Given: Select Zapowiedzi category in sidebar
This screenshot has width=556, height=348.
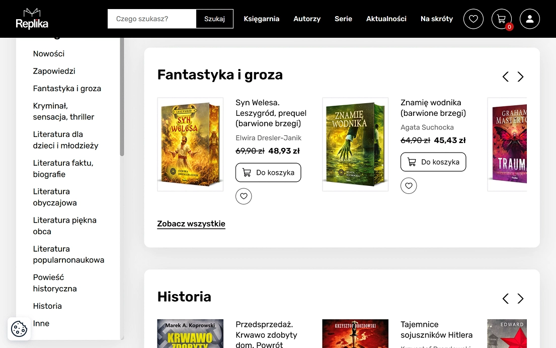Looking at the screenshot, I should [54, 71].
